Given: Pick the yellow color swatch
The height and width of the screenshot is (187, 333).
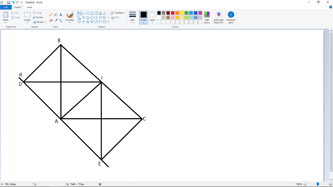Looking at the screenshot, I should (x=182, y=13).
